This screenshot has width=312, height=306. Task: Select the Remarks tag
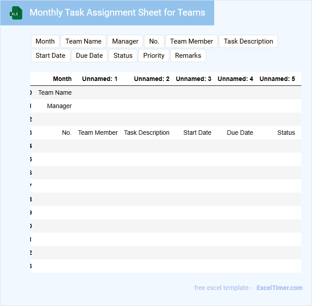[188, 56]
